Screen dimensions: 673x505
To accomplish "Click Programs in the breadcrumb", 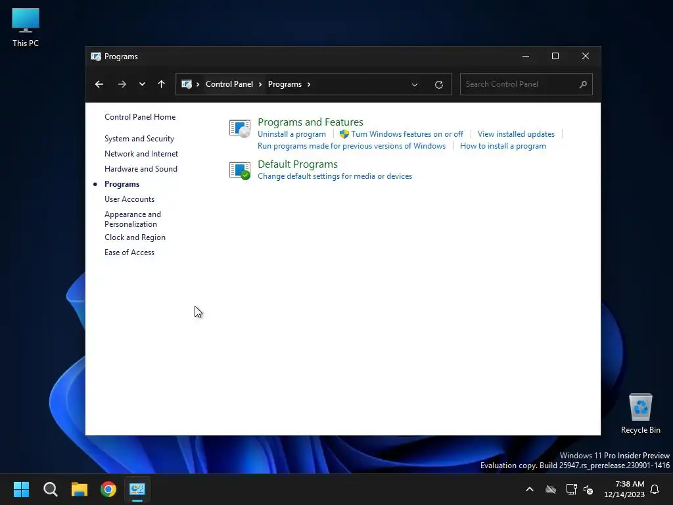I will [285, 84].
